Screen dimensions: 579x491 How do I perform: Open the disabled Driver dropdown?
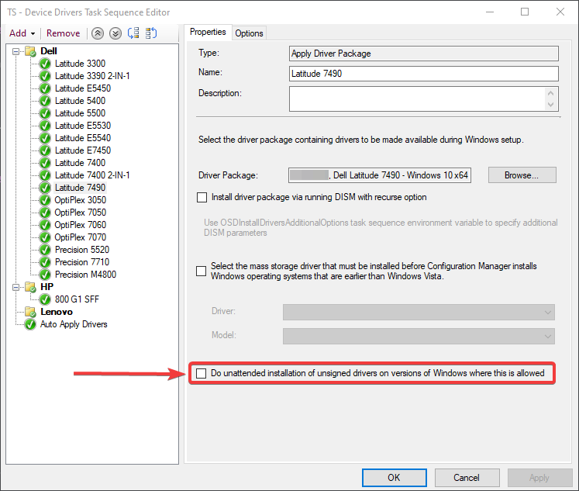419,312
